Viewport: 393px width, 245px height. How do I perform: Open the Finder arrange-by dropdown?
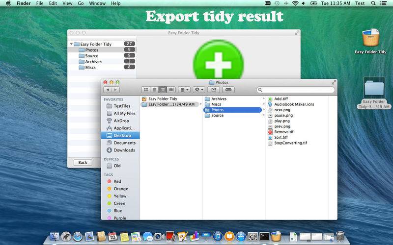pyautogui.click(x=184, y=90)
